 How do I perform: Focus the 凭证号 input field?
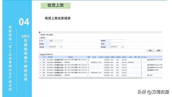point(117,44)
